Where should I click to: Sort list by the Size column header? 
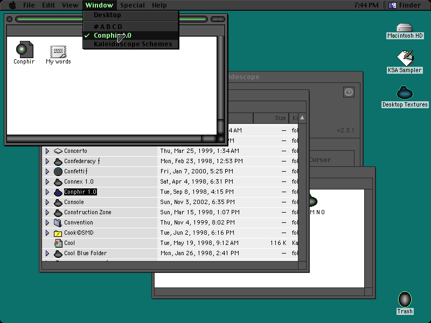coord(271,118)
